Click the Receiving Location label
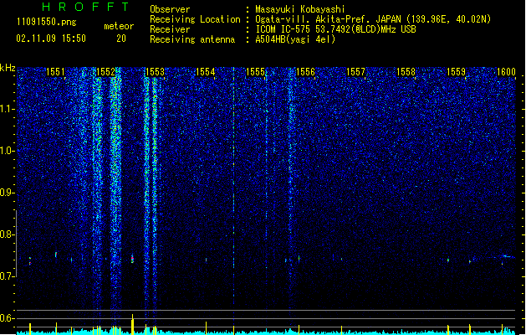This screenshot has width=526, height=335. pos(195,19)
